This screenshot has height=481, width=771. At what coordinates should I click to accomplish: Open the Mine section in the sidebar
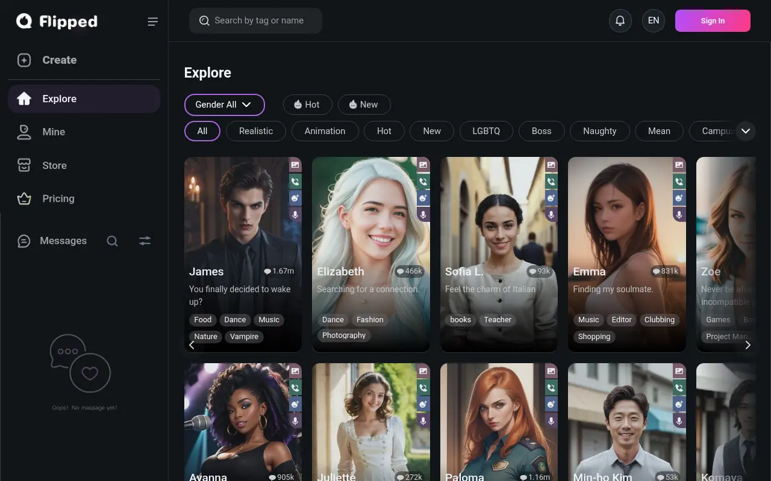point(53,132)
